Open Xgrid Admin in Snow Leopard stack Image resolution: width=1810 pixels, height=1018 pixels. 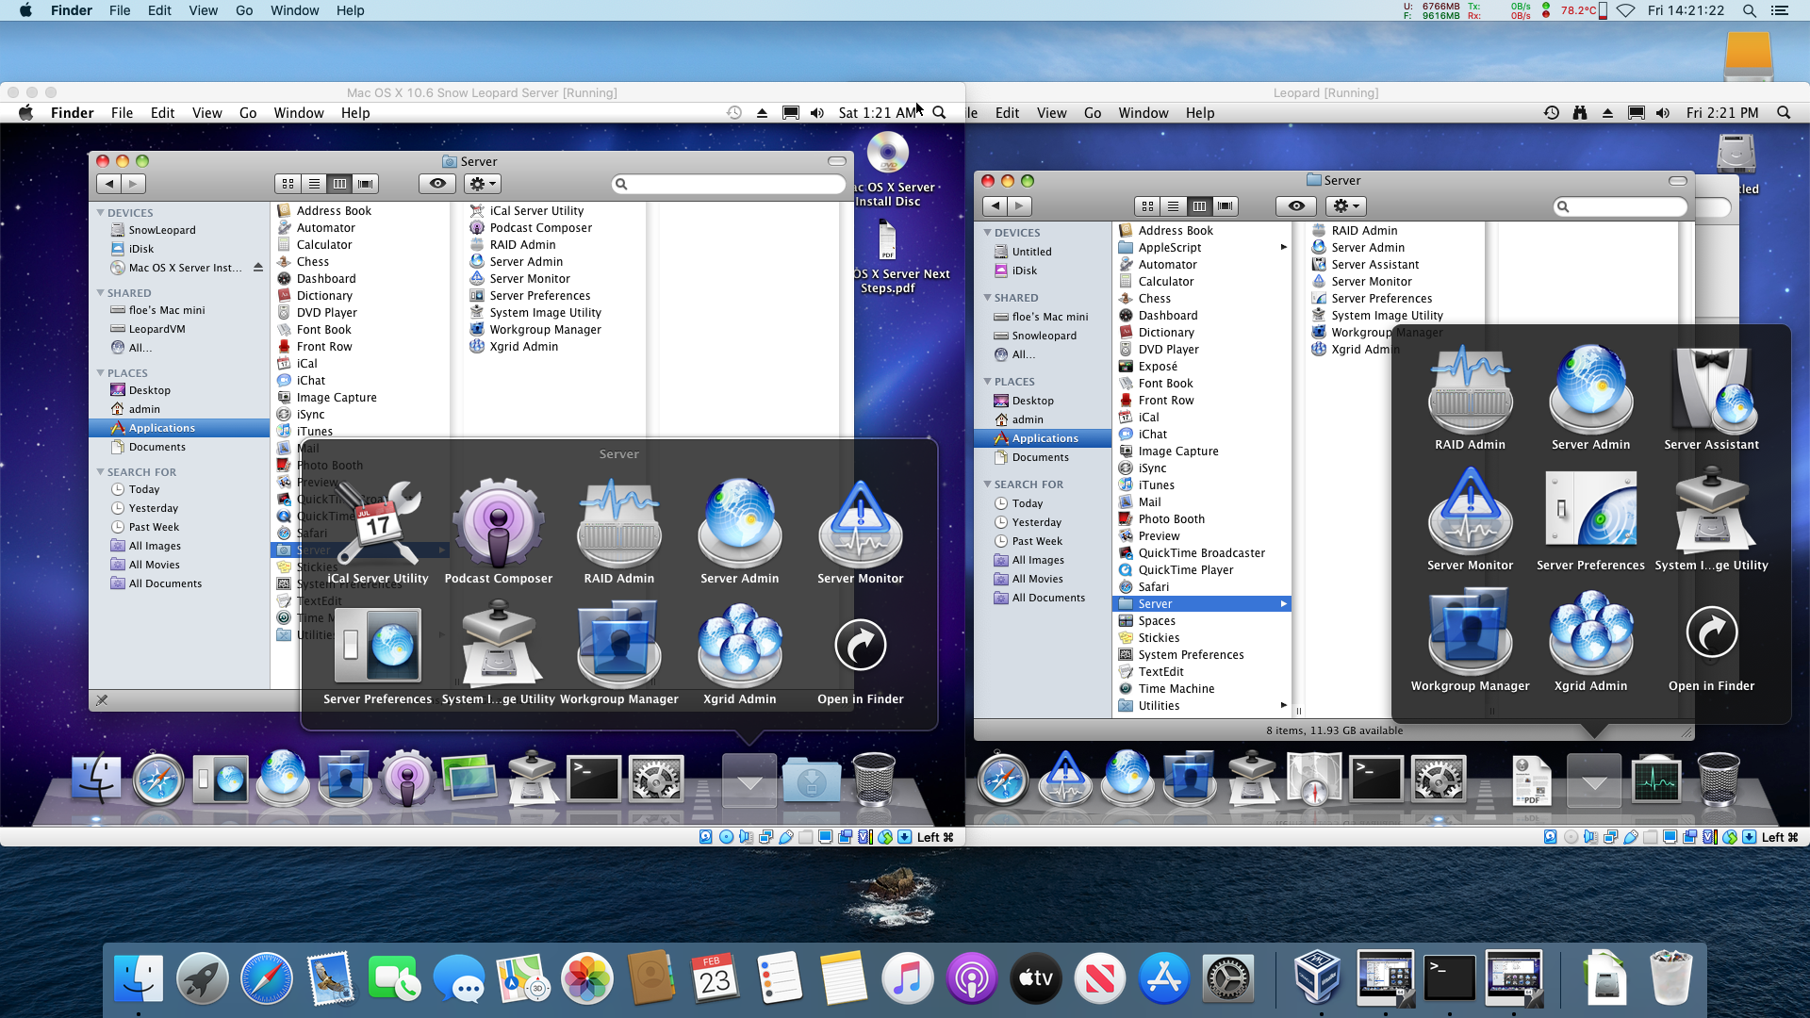point(740,653)
